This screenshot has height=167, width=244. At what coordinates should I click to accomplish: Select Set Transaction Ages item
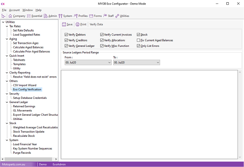[x=26, y=43]
